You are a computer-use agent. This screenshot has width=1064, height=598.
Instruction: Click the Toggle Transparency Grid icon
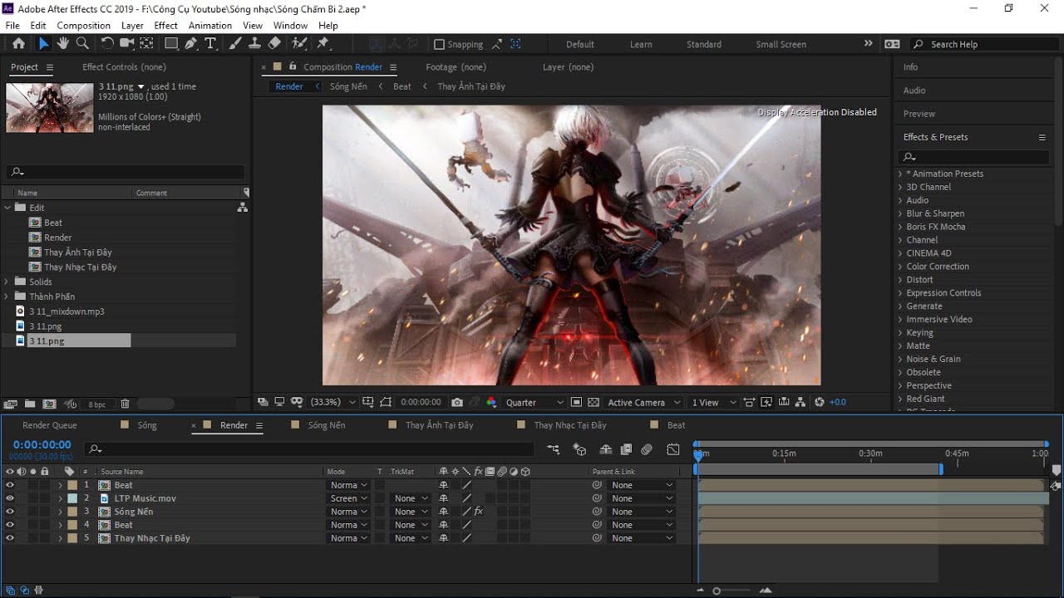click(x=594, y=402)
